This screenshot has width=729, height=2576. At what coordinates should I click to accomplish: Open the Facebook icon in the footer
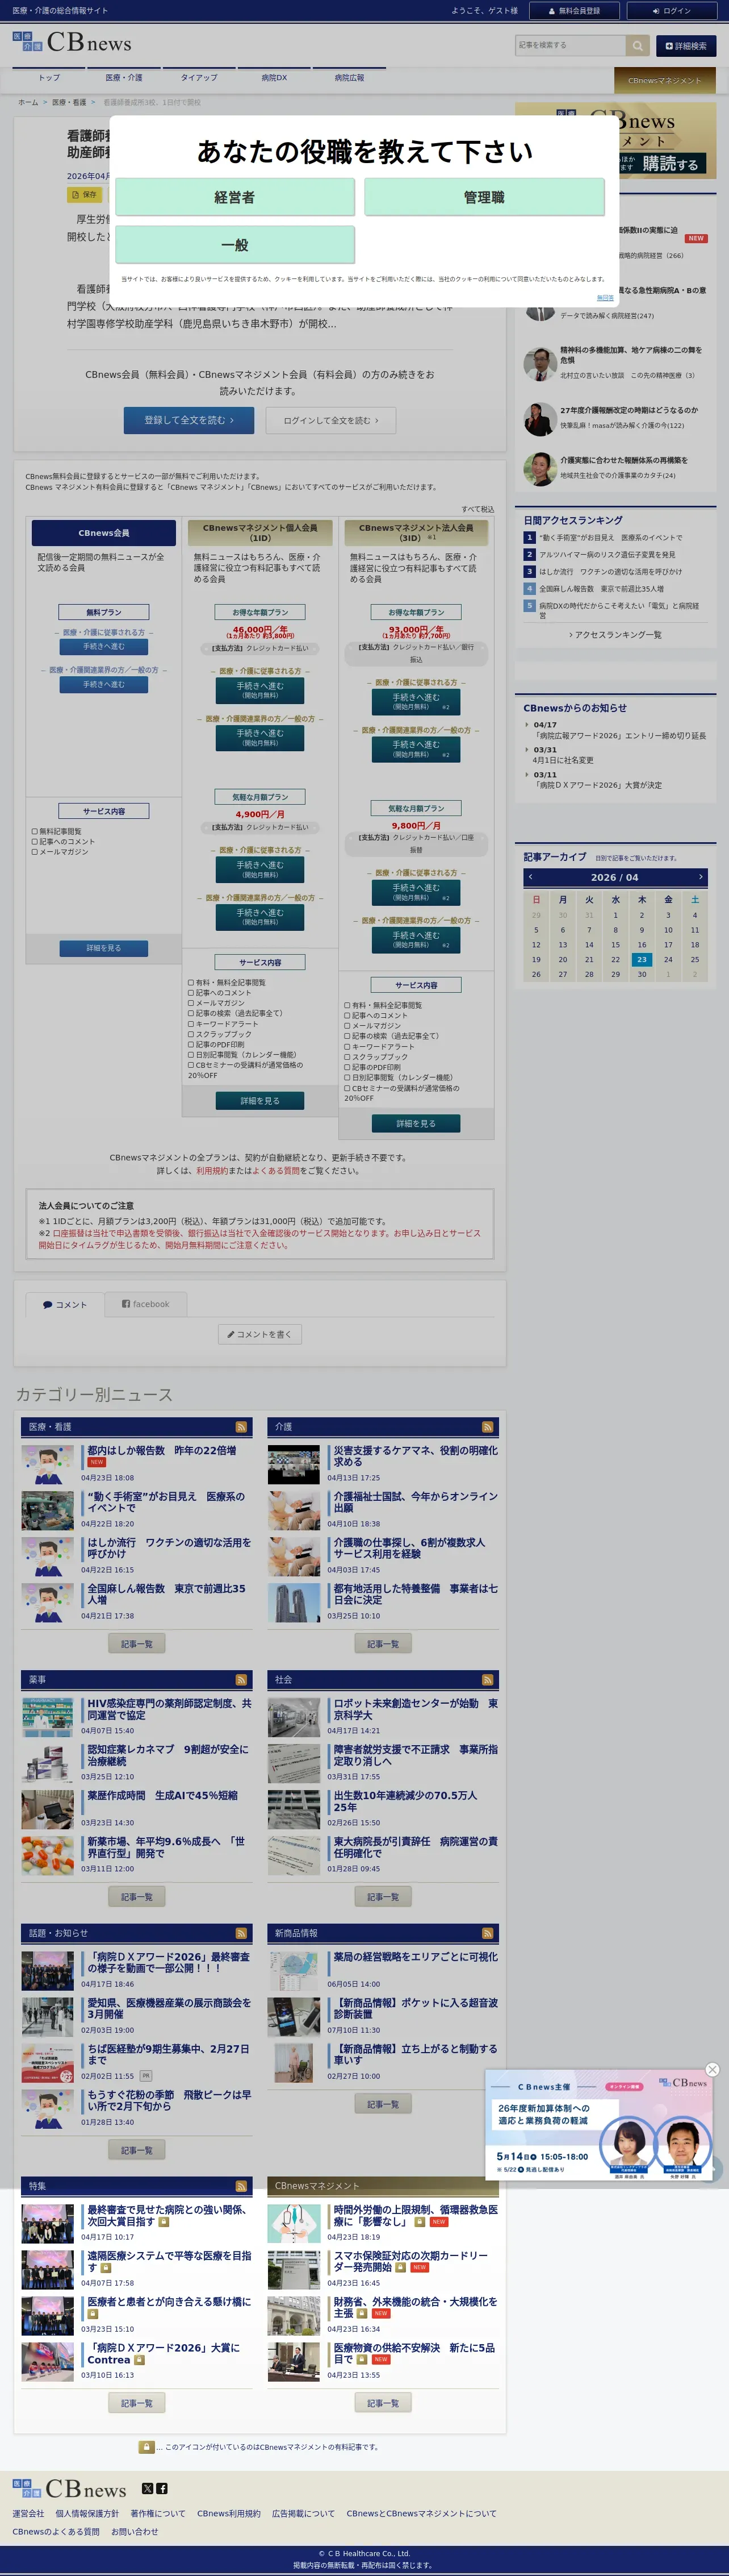[x=162, y=2488]
